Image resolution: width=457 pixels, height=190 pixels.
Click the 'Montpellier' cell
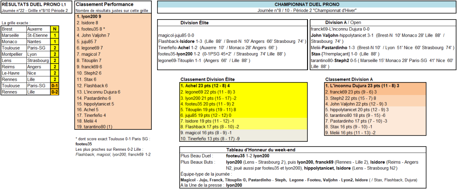(13, 54)
